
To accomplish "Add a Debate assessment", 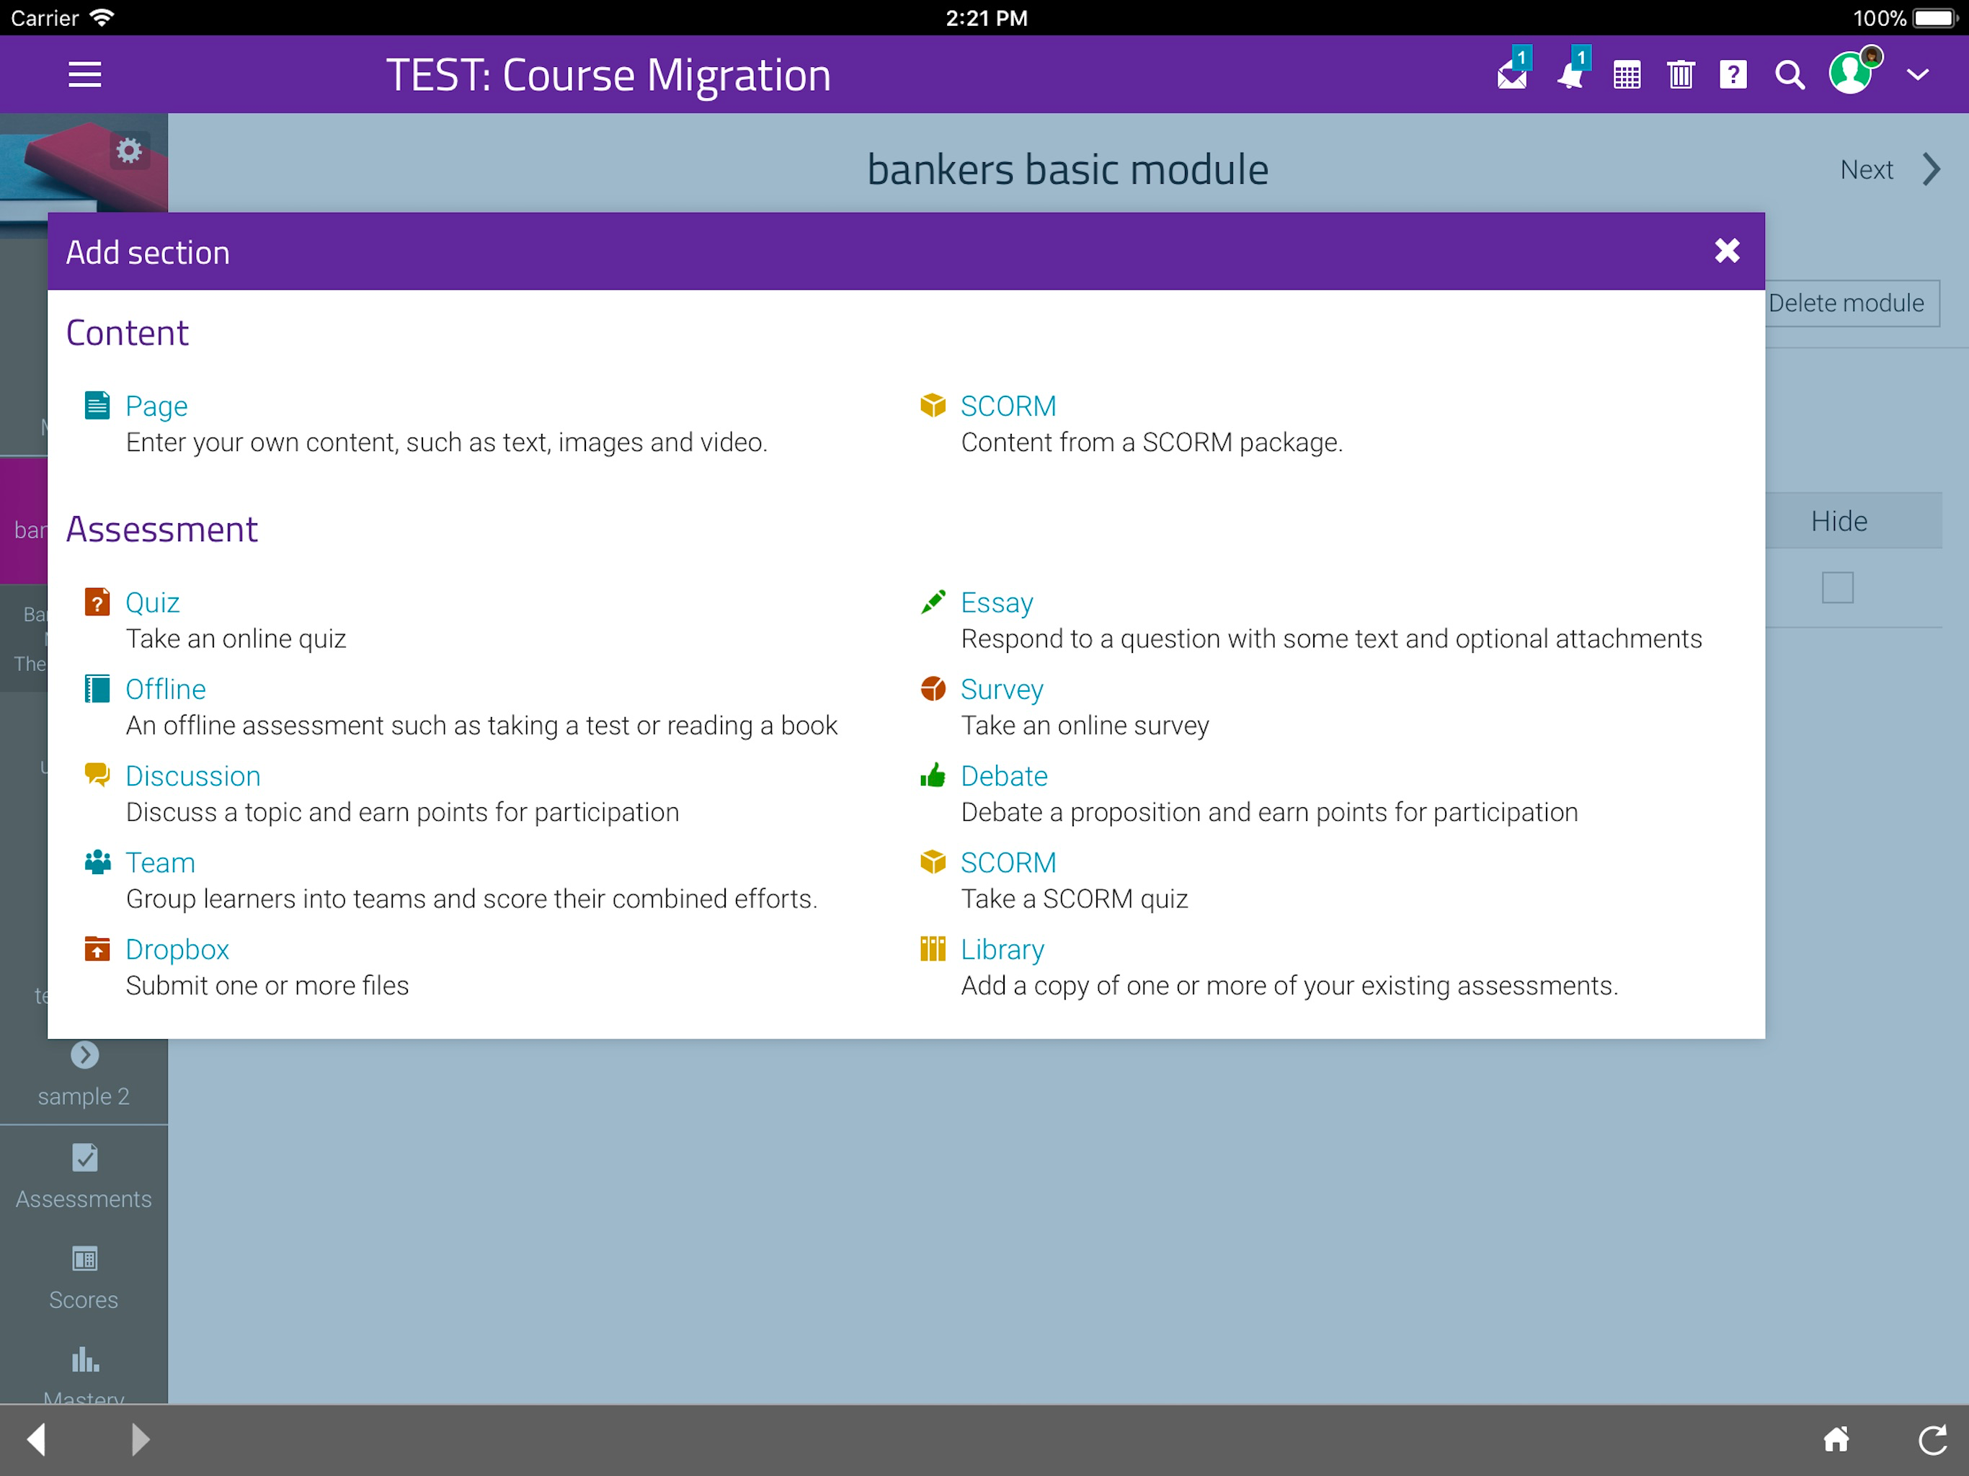I will coord(1003,775).
